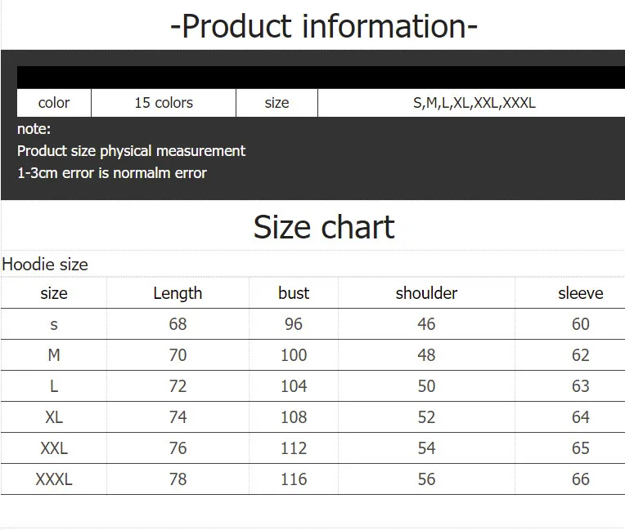Screen dimensions: 625x530
Task: Click the Size chart heading
Action: coord(324,227)
